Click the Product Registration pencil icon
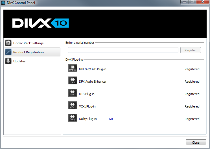The image size is (210, 149). 8,52
